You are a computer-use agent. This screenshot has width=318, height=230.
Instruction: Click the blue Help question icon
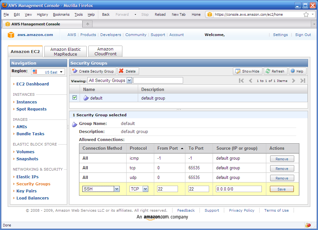point(293,71)
